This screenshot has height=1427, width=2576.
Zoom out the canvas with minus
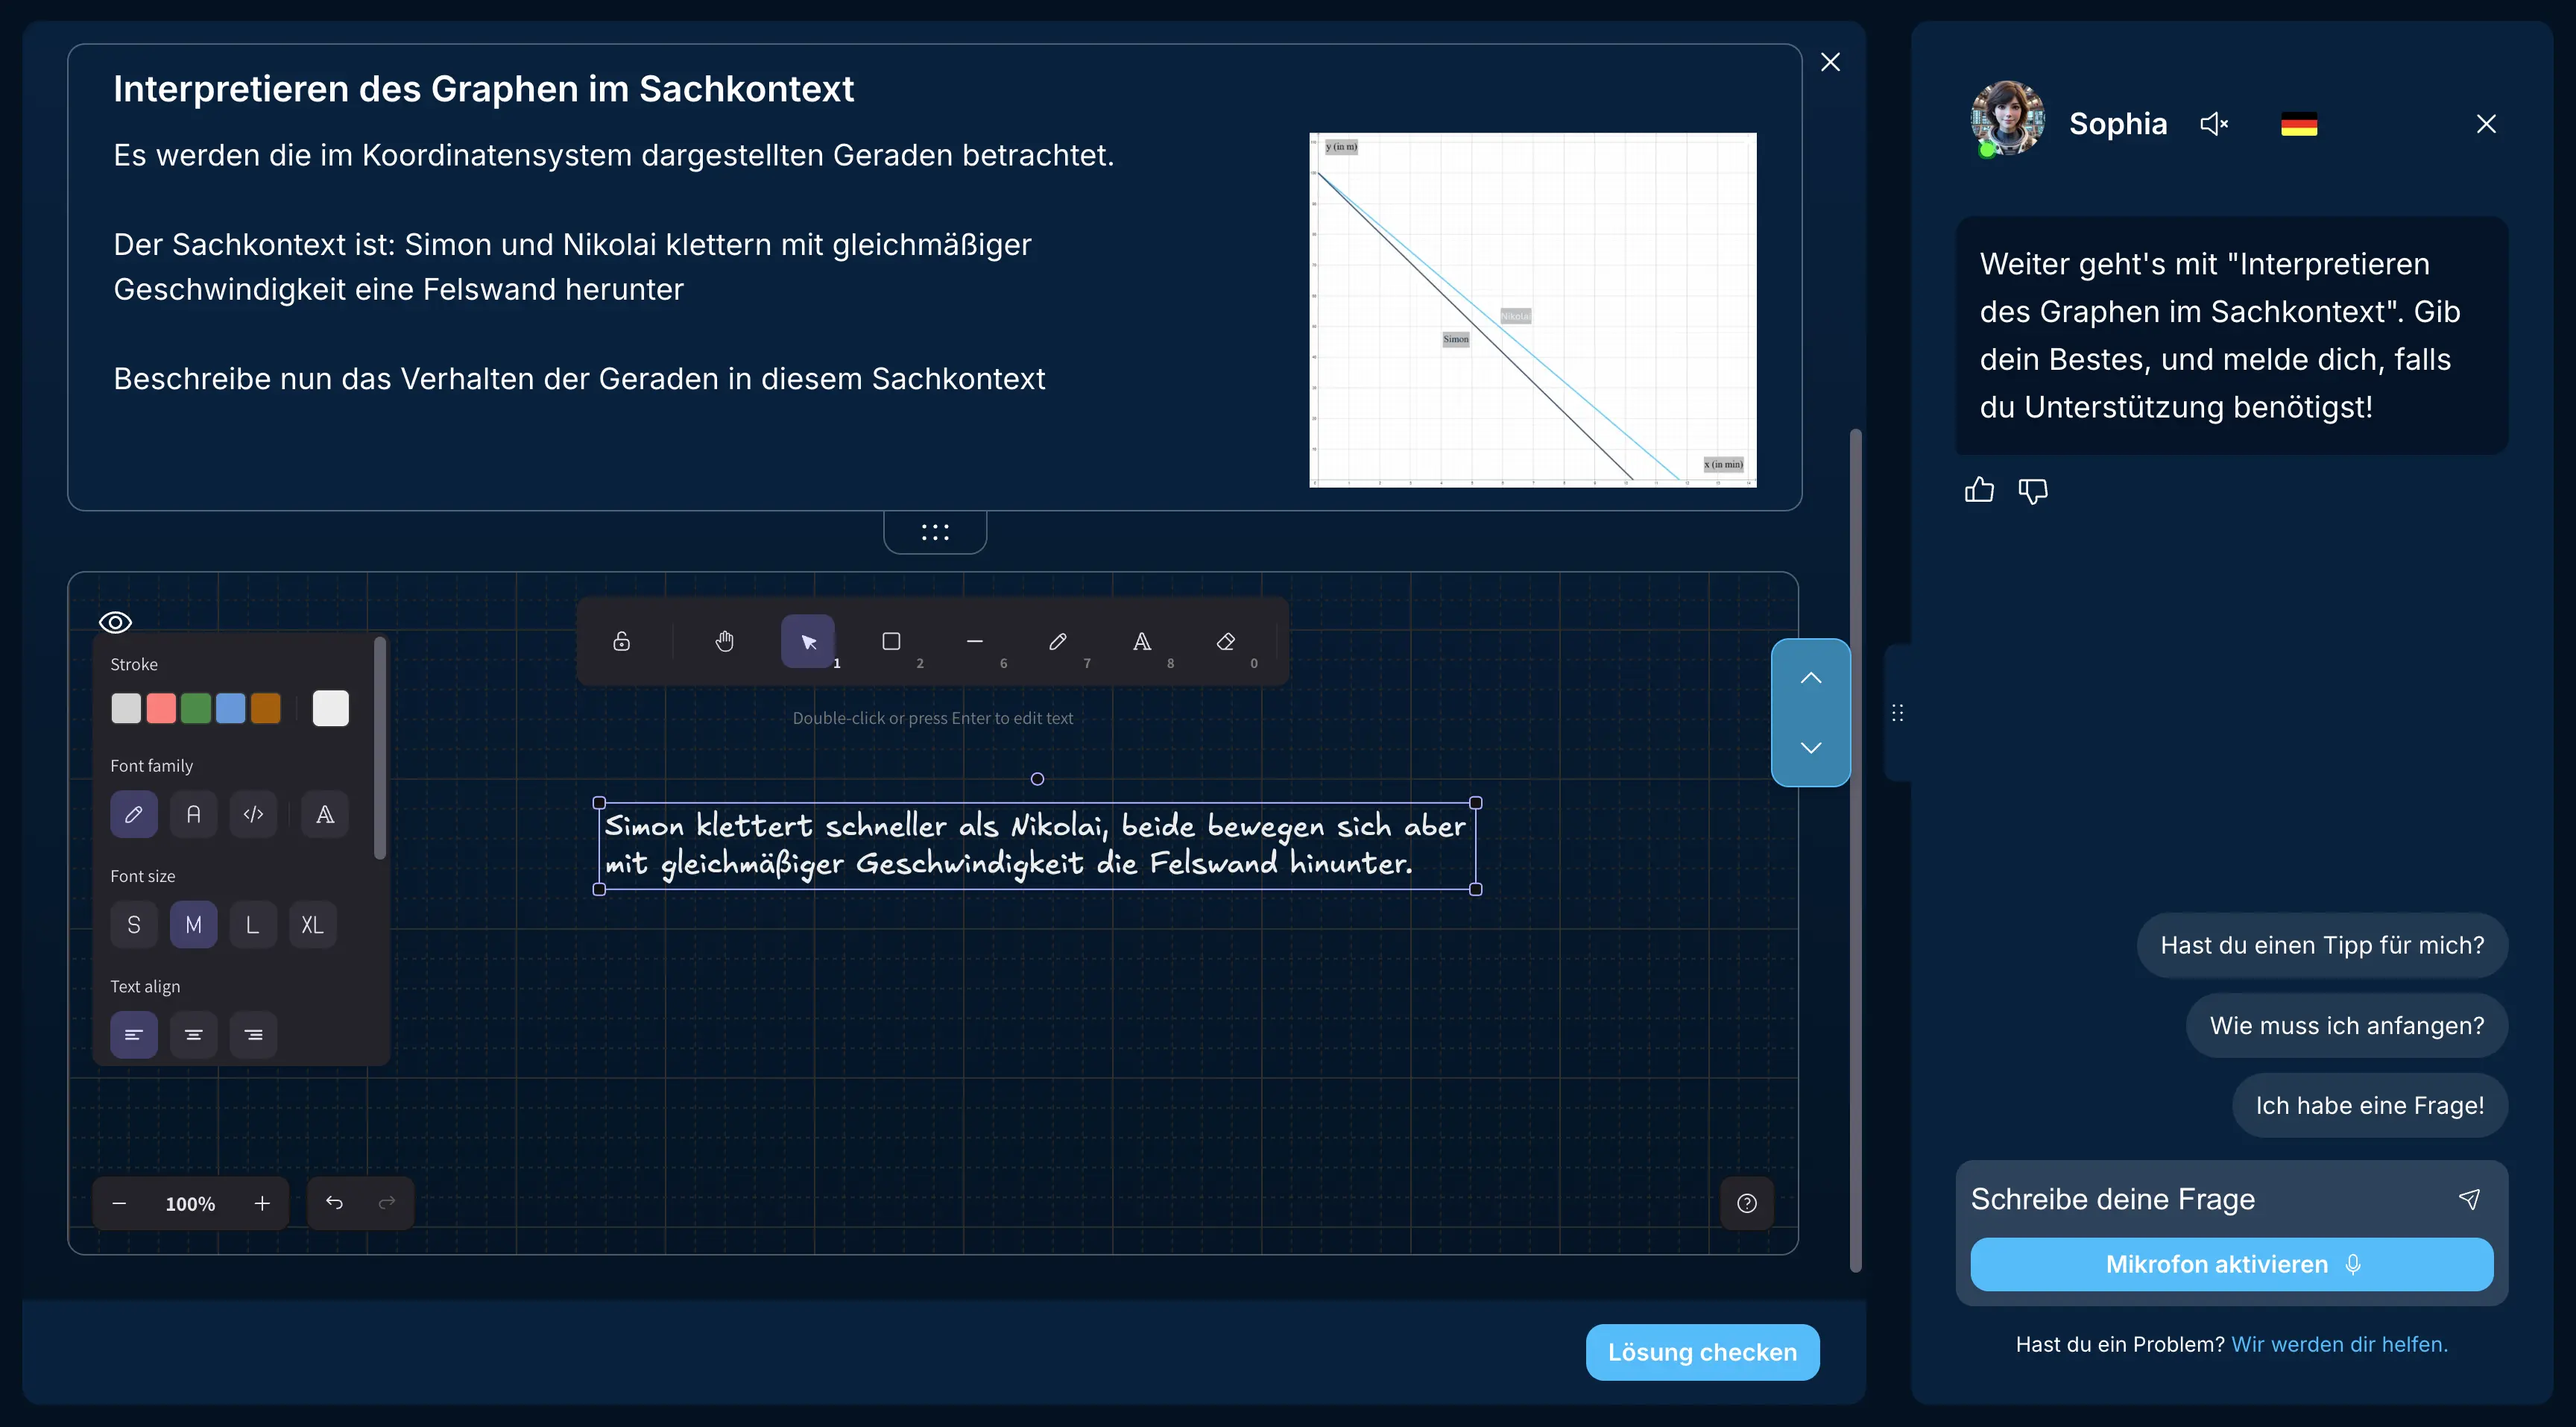[x=120, y=1203]
